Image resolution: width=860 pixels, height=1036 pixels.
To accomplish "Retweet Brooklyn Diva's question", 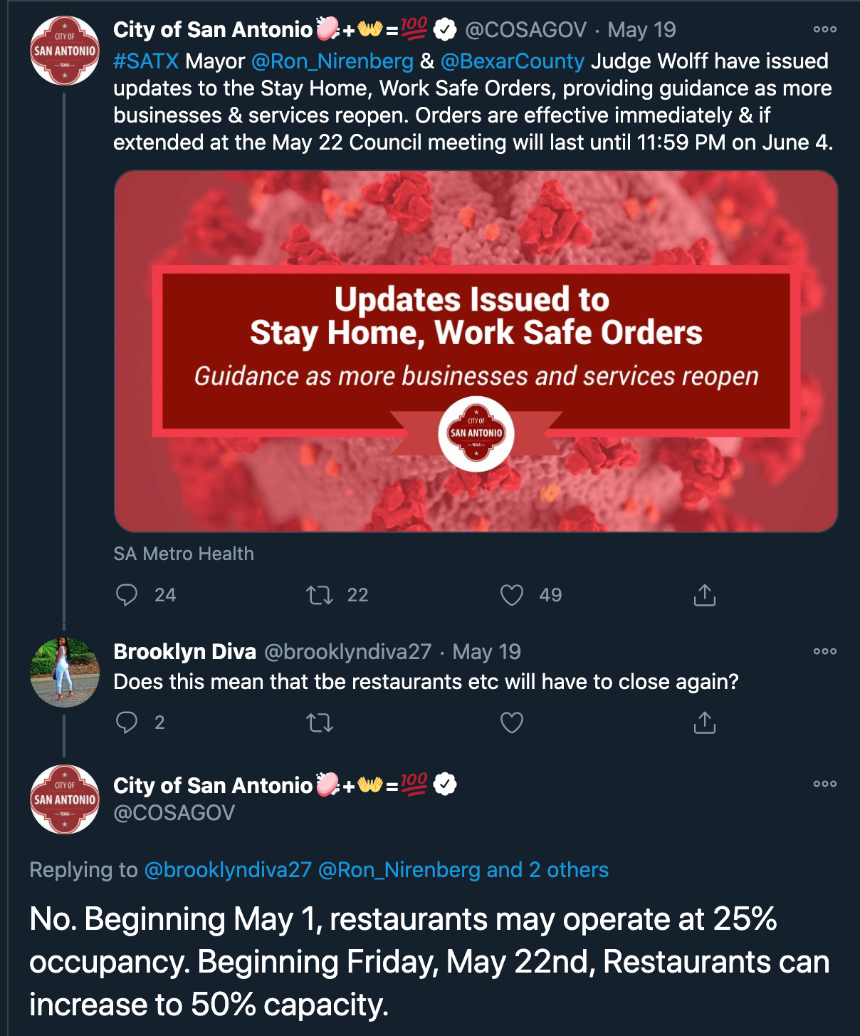I will 320,723.
